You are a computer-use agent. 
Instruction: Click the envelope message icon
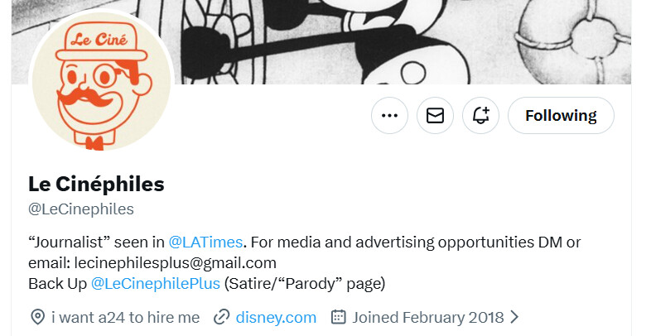point(435,116)
